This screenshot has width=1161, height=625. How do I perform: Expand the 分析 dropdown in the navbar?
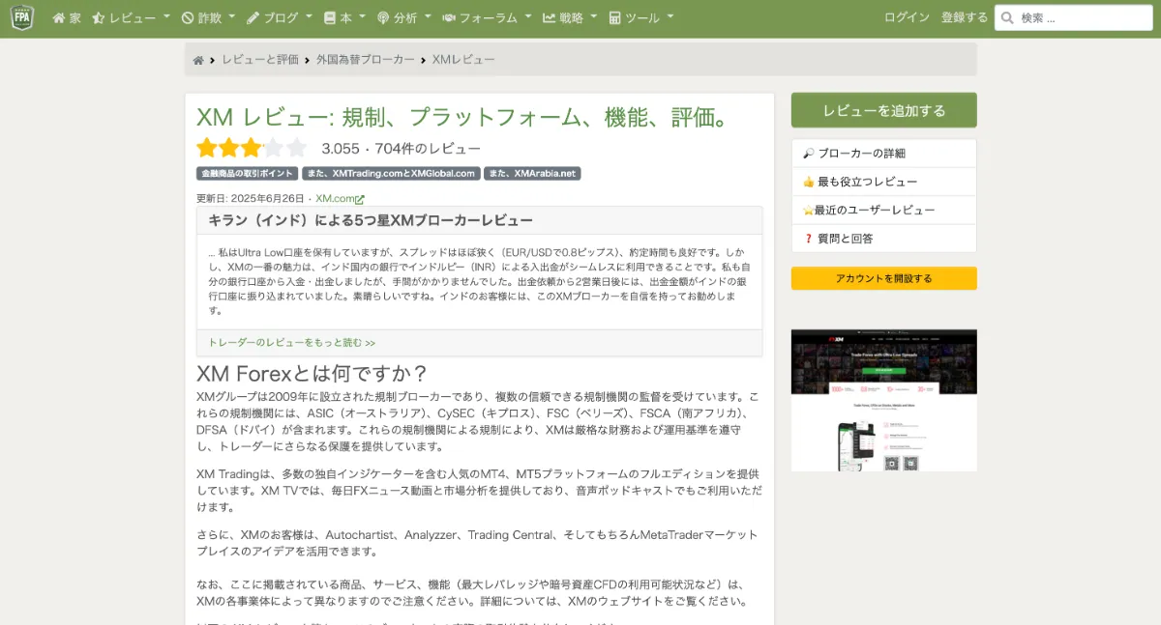405,16
